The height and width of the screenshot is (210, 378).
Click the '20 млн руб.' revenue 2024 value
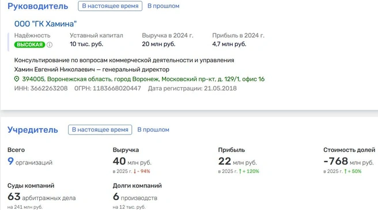(x=158, y=44)
